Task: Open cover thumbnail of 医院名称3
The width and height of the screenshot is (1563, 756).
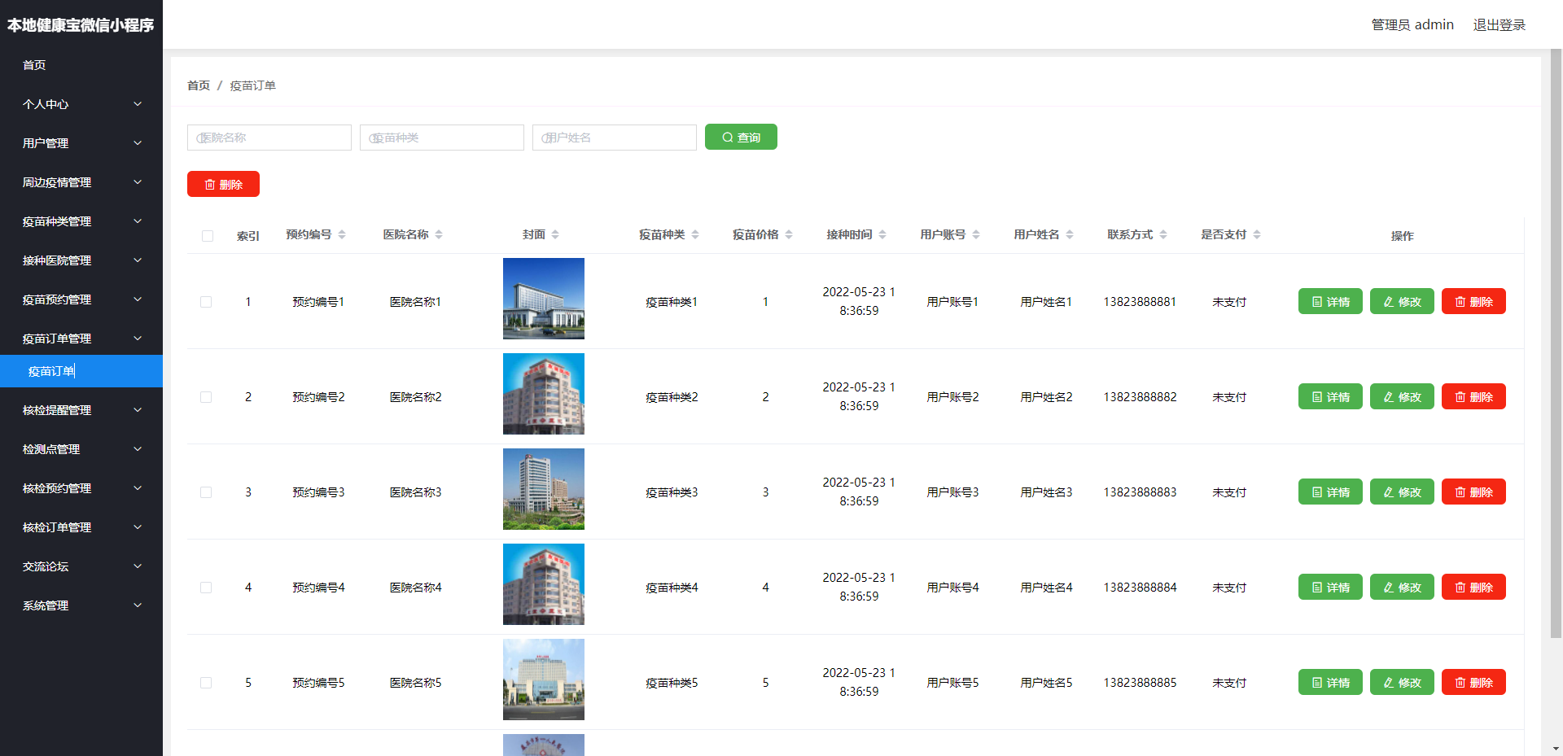Action: click(x=544, y=489)
